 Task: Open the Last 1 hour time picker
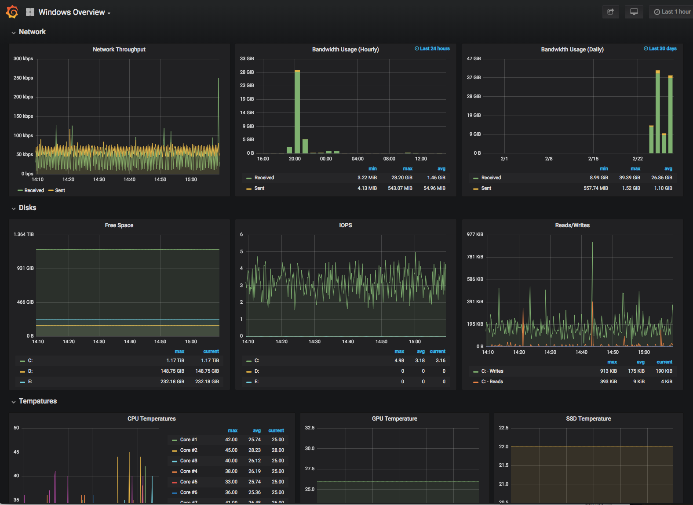[672, 12]
